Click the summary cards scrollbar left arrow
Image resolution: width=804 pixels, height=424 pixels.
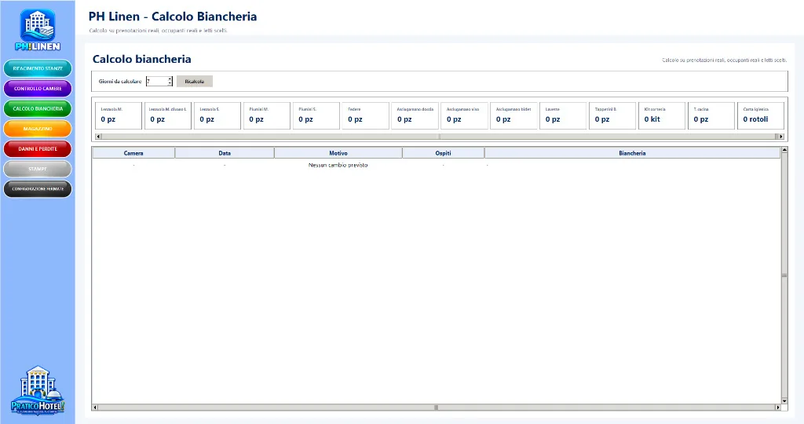[98, 137]
